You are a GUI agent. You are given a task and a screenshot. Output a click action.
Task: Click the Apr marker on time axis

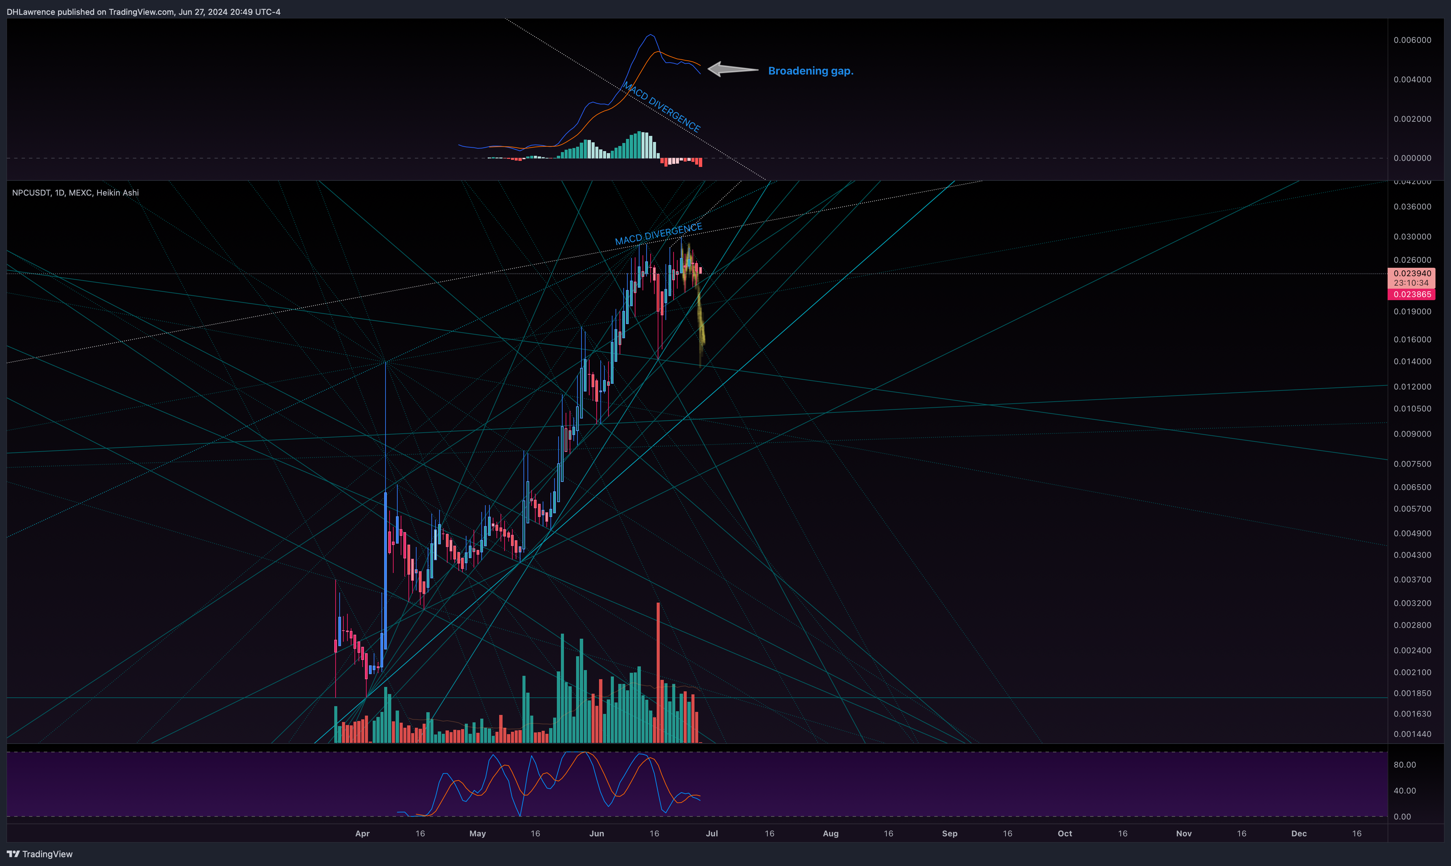pyautogui.click(x=363, y=833)
